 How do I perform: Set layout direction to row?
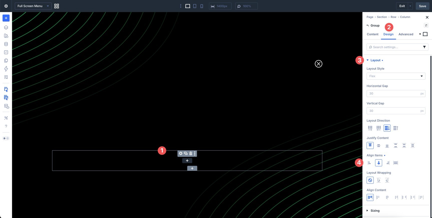point(370,128)
